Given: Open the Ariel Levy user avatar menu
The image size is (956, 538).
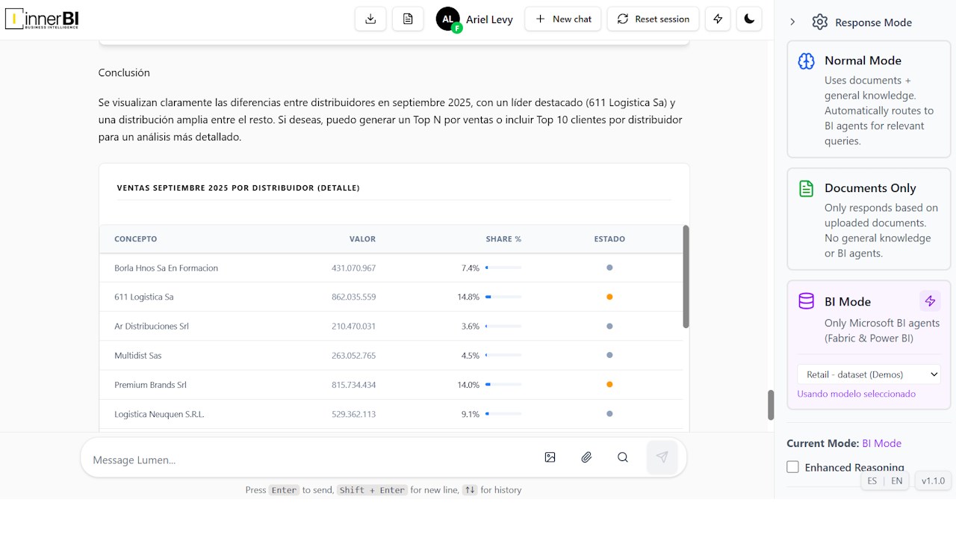Looking at the screenshot, I should point(448,19).
